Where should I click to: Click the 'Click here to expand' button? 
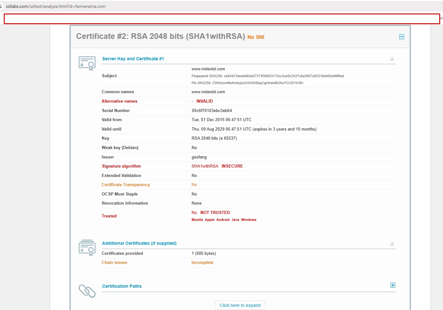pyautogui.click(x=240, y=305)
